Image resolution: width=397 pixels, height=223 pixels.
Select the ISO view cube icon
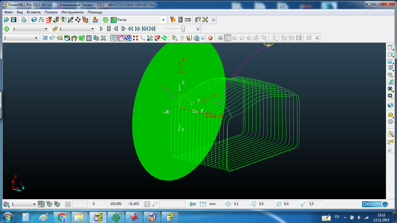pos(391,67)
